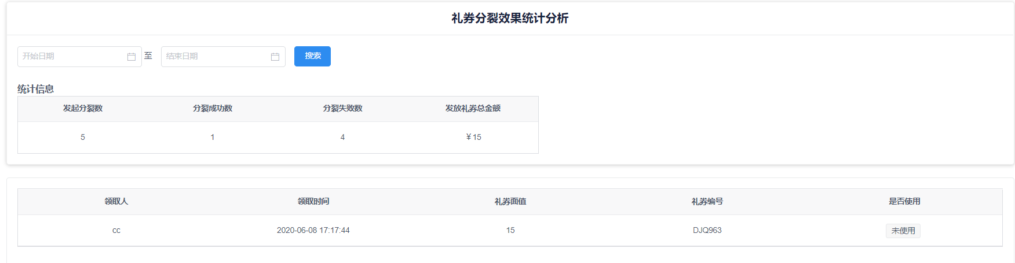Select the 分裂成功数 column header
This screenshot has width=1015, height=263.
tap(213, 109)
